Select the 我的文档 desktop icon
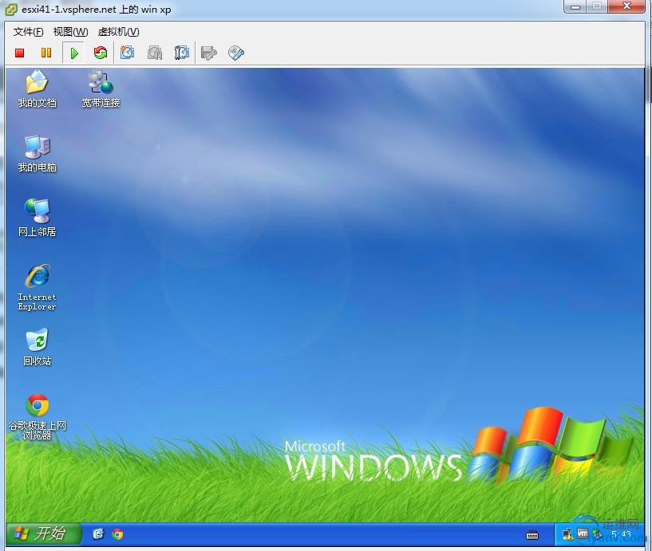Image resolution: width=652 pixels, height=551 pixels. pyautogui.click(x=37, y=89)
